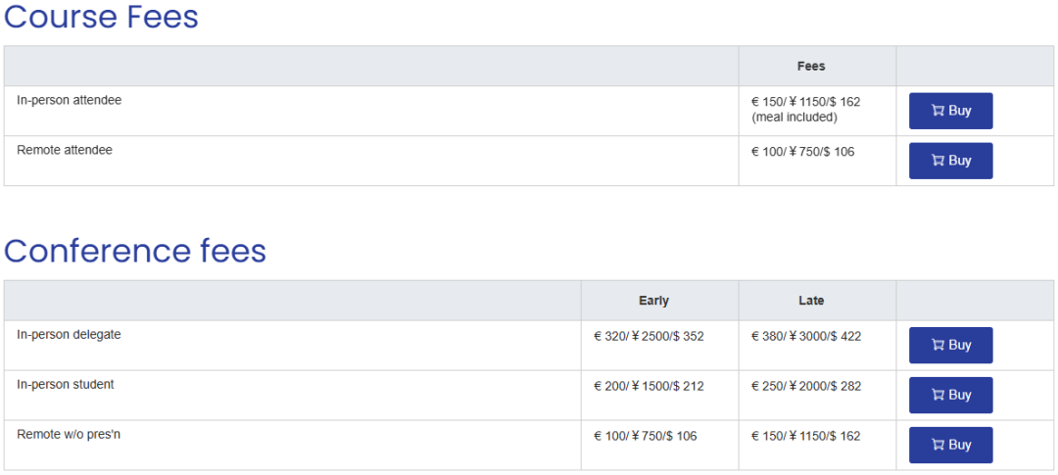Screen dimensions: 1058x475
Task: Buy the In-person student conference ticket
Action: click(x=950, y=395)
